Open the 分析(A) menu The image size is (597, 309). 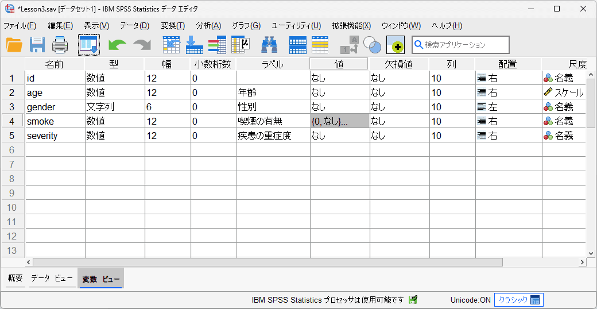208,26
